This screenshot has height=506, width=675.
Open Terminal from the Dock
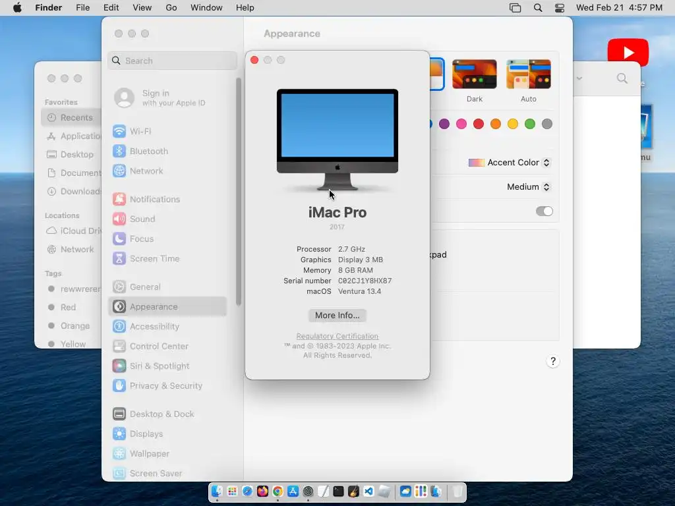pyautogui.click(x=338, y=492)
